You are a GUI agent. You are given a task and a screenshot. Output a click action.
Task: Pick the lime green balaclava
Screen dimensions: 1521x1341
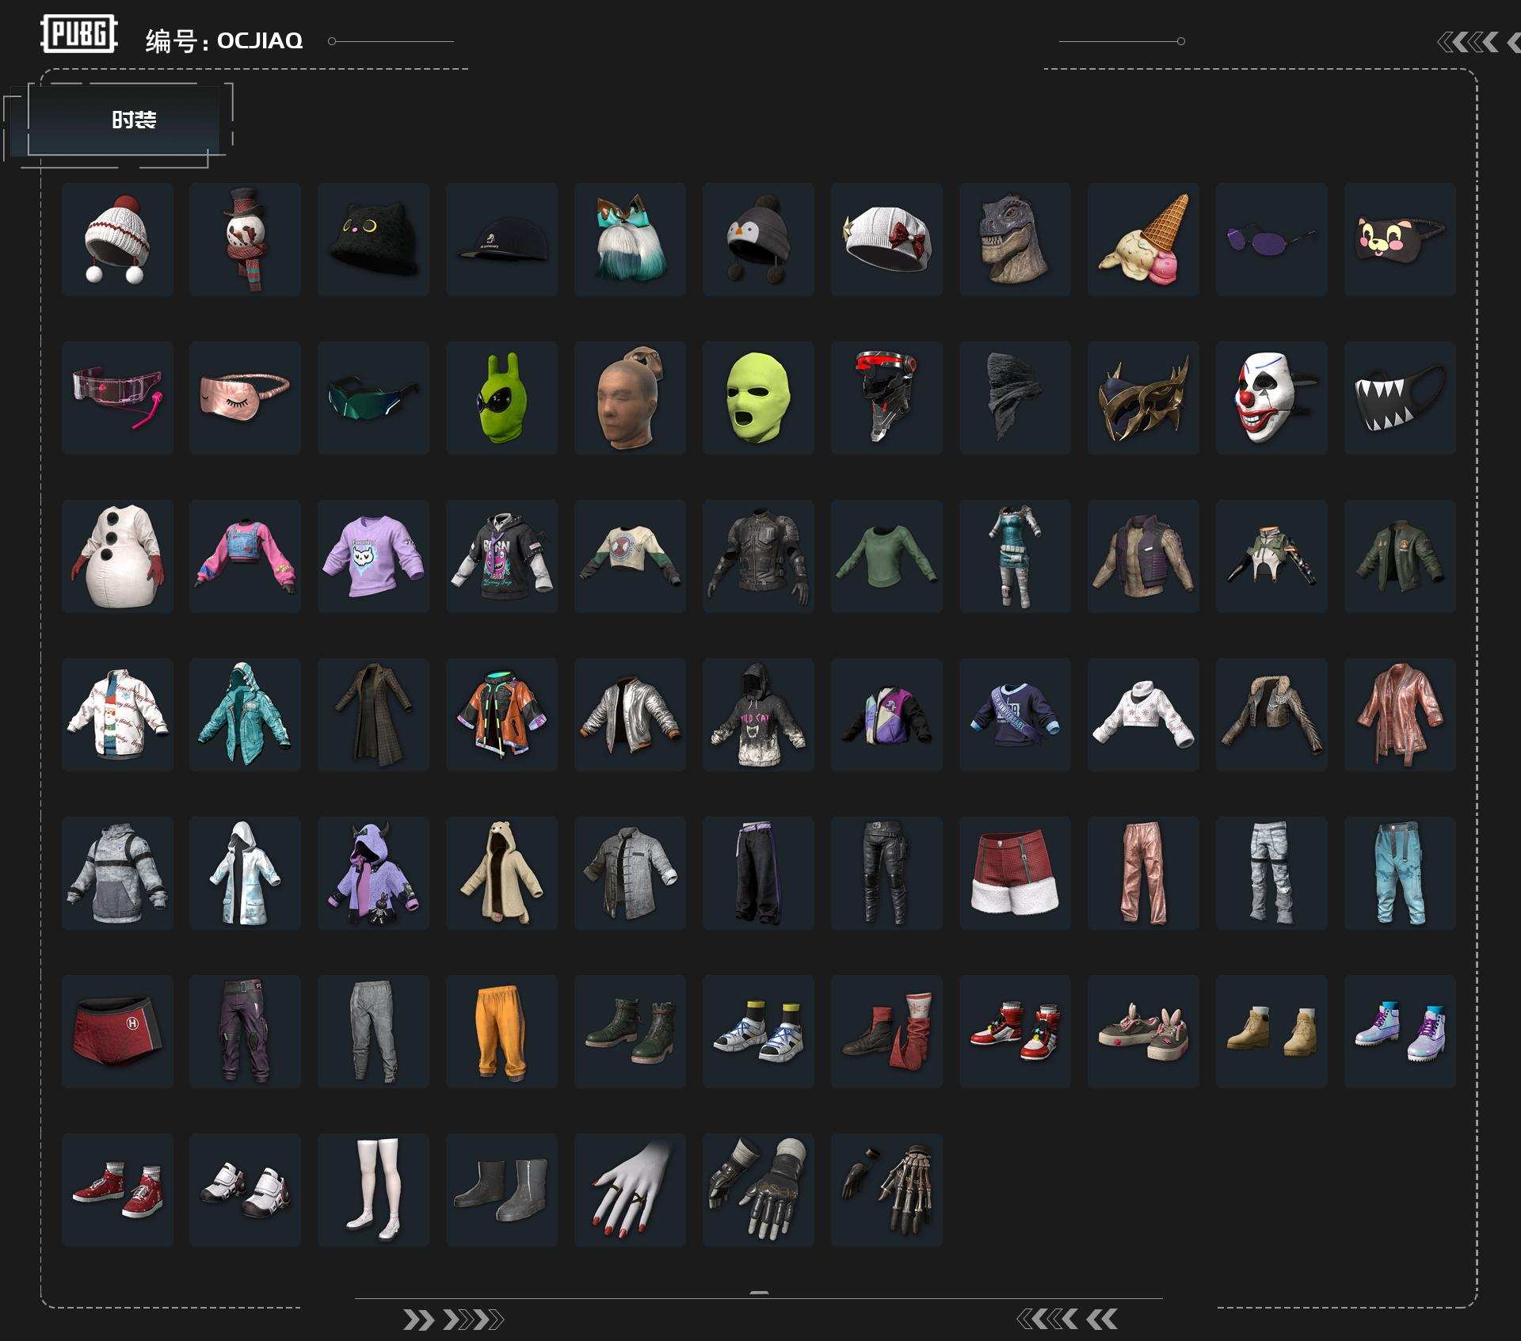pyautogui.click(x=758, y=398)
